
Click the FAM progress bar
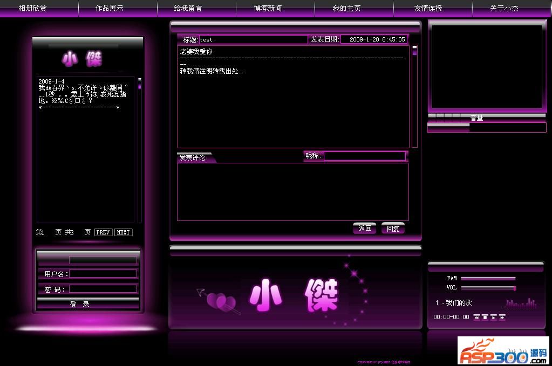point(488,278)
